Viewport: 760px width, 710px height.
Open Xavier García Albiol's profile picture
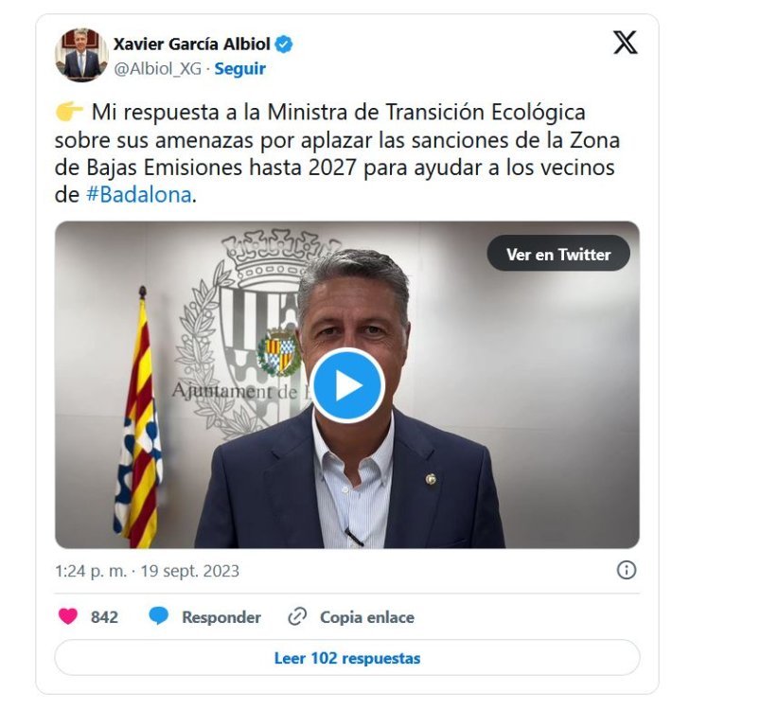coord(81,55)
